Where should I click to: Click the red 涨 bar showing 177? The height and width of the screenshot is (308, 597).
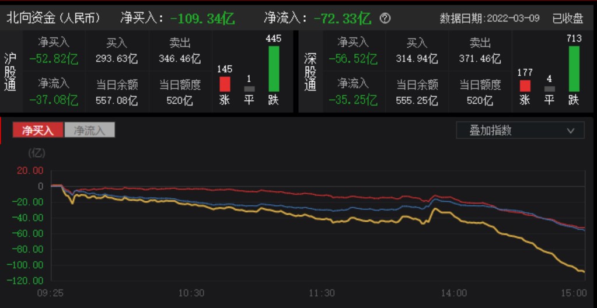(525, 86)
